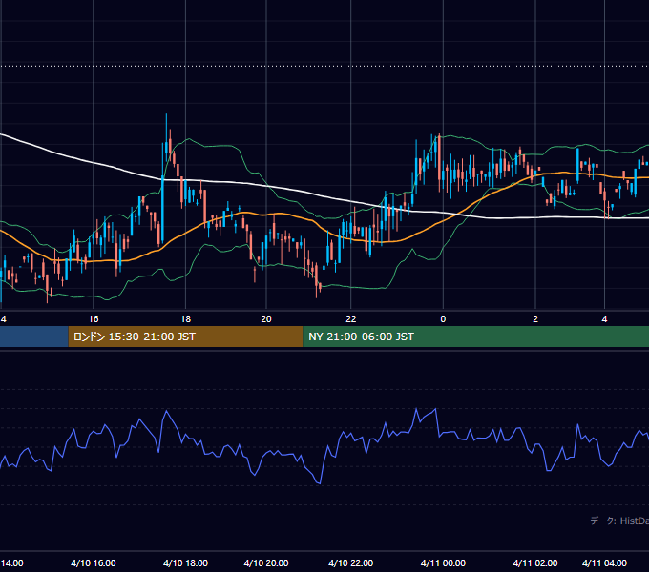Click the ロンドン 15:30-21:00 JST session bar
This screenshot has width=649, height=572.
coord(185,337)
